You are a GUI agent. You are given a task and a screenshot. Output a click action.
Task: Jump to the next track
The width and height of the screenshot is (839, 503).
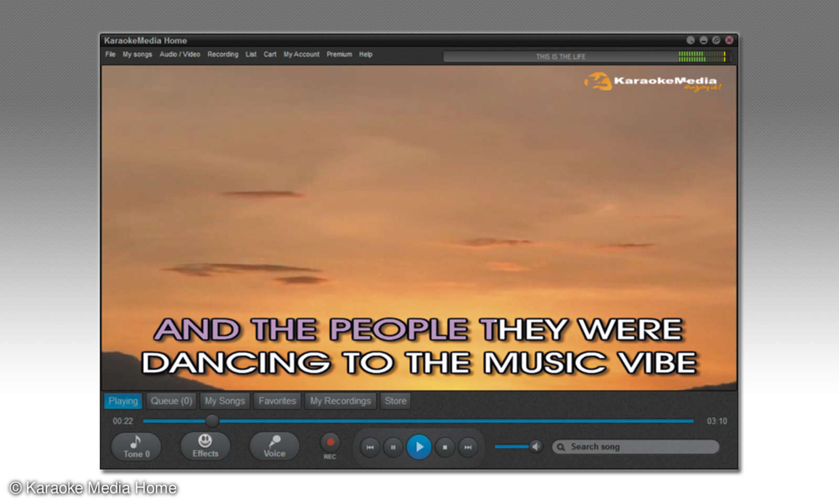click(x=468, y=447)
